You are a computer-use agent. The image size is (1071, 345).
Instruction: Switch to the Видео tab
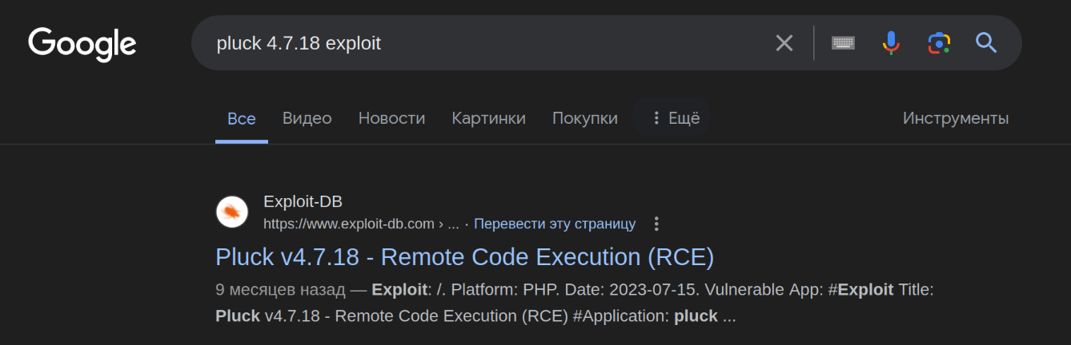pos(307,118)
